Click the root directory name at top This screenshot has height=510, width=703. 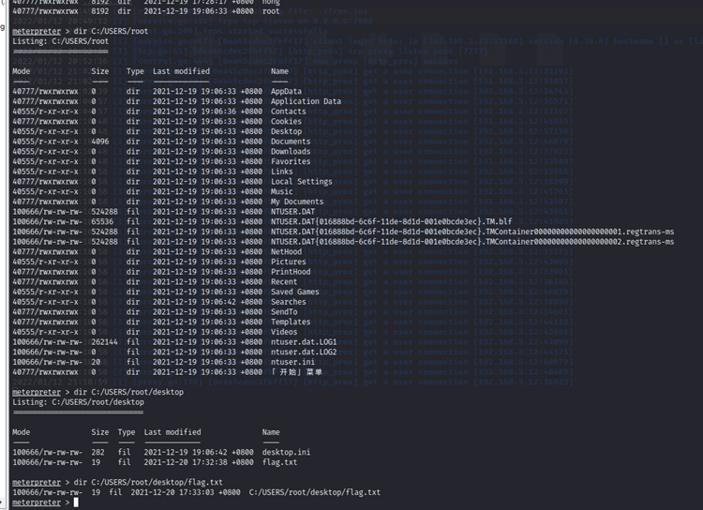click(x=271, y=11)
